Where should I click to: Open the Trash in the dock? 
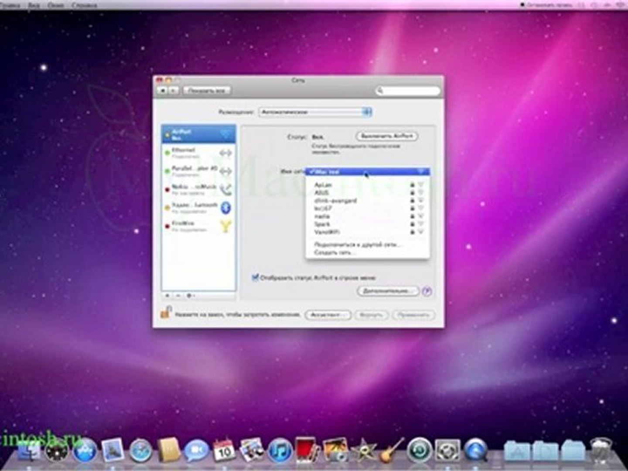601,451
